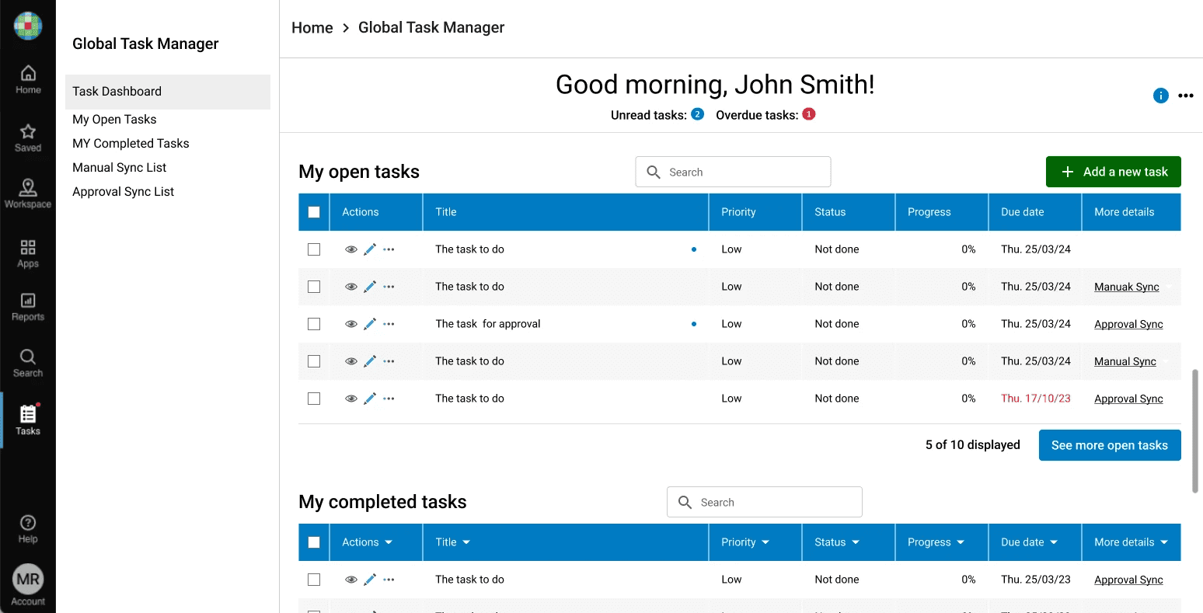View the task in the Manuak Sync row
1203x613 pixels.
coord(351,287)
